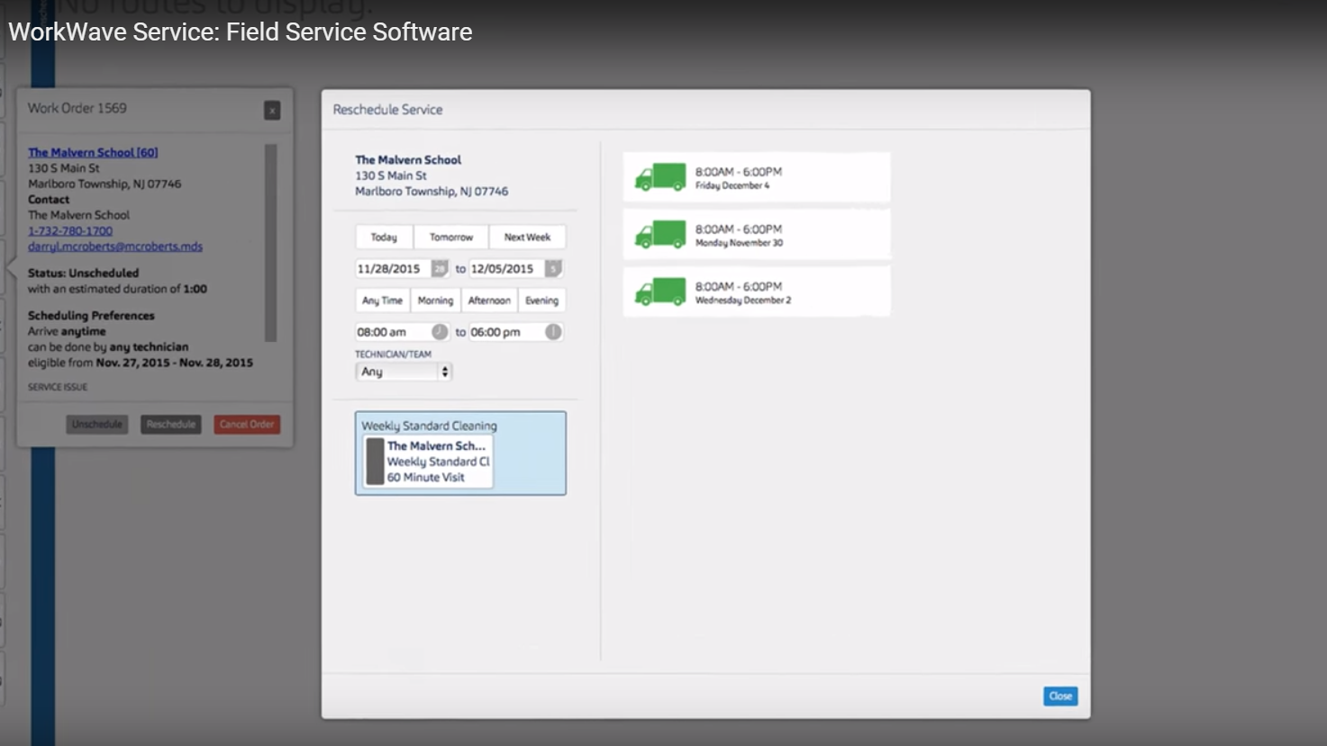This screenshot has height=746, width=1327.
Task: Click the truck icon on Monday November 30 slot
Action: coord(659,234)
